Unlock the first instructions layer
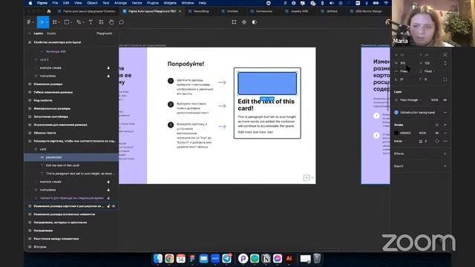This screenshot has width=475, height=267. [x=108, y=76]
